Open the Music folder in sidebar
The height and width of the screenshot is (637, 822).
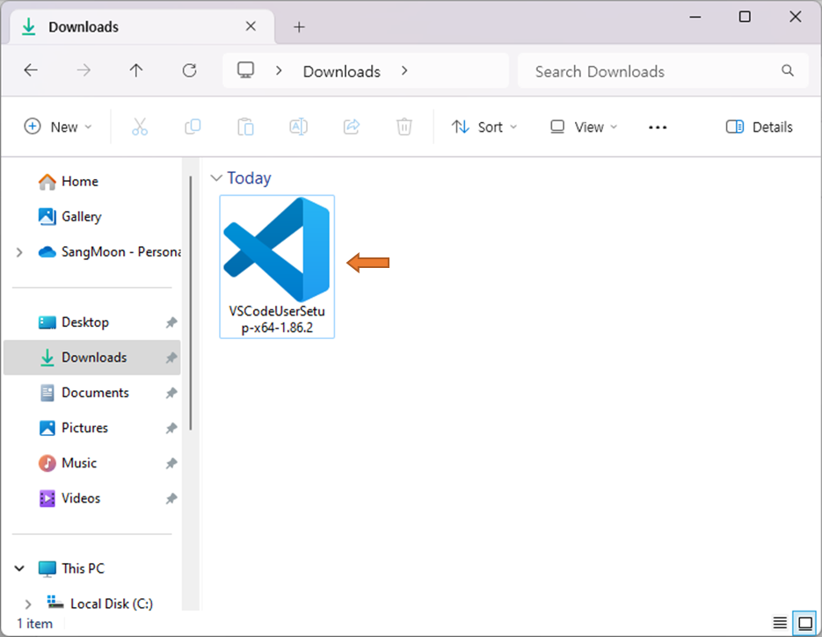[x=79, y=463]
